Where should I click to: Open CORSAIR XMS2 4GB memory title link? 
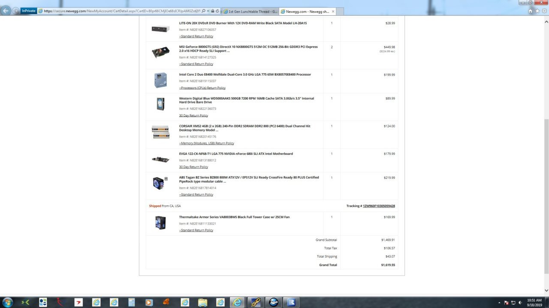coord(244,128)
